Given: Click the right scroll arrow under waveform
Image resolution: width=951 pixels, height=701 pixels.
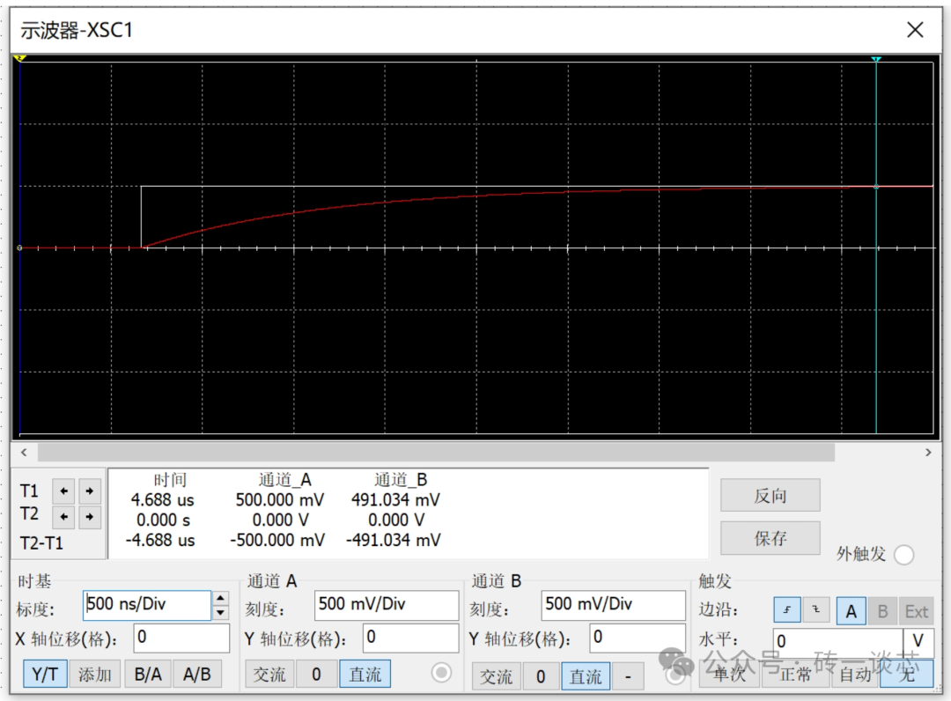Looking at the screenshot, I should tap(928, 453).
